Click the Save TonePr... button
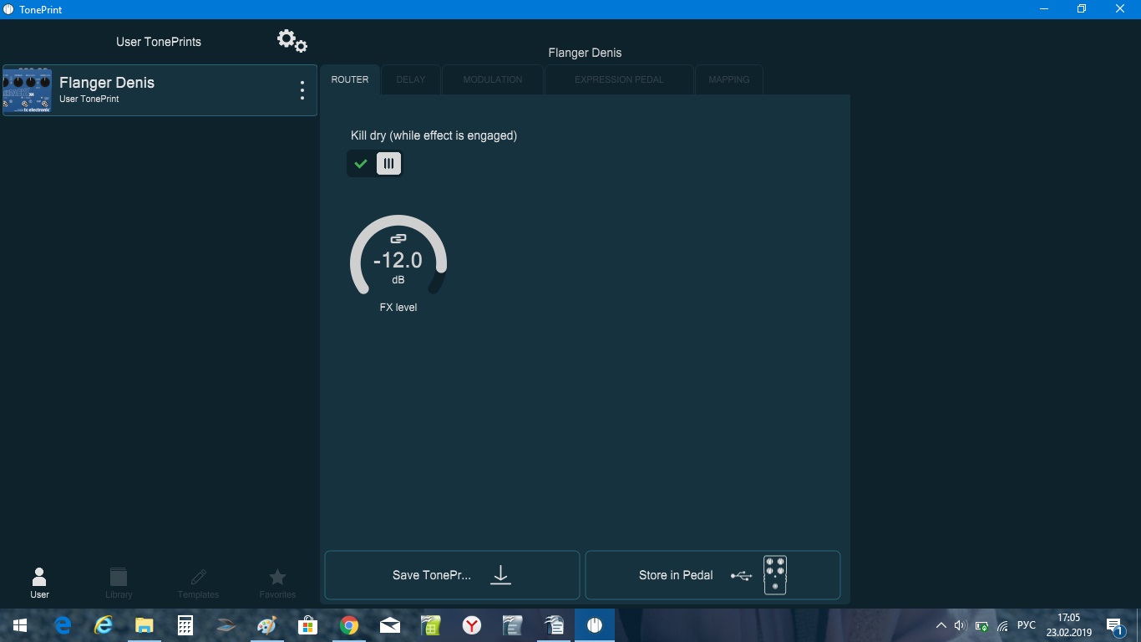Screen dimensions: 1141x642 (x=452, y=575)
